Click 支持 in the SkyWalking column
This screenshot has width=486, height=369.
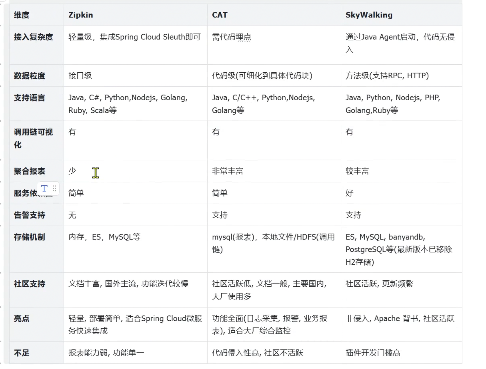pos(402,215)
